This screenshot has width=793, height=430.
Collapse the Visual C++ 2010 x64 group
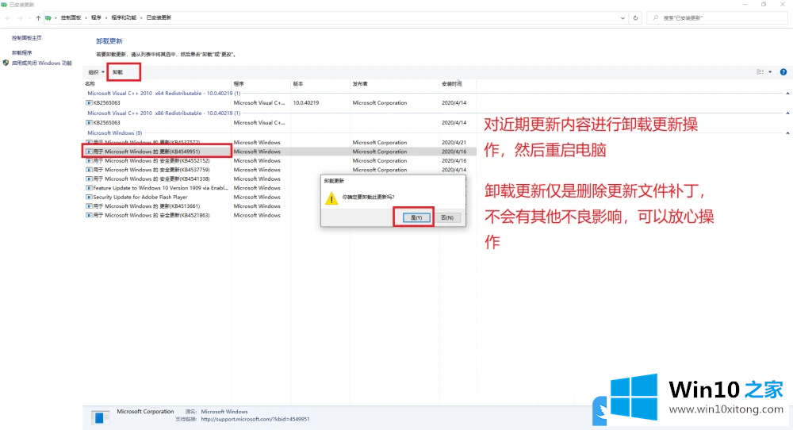pos(787,94)
